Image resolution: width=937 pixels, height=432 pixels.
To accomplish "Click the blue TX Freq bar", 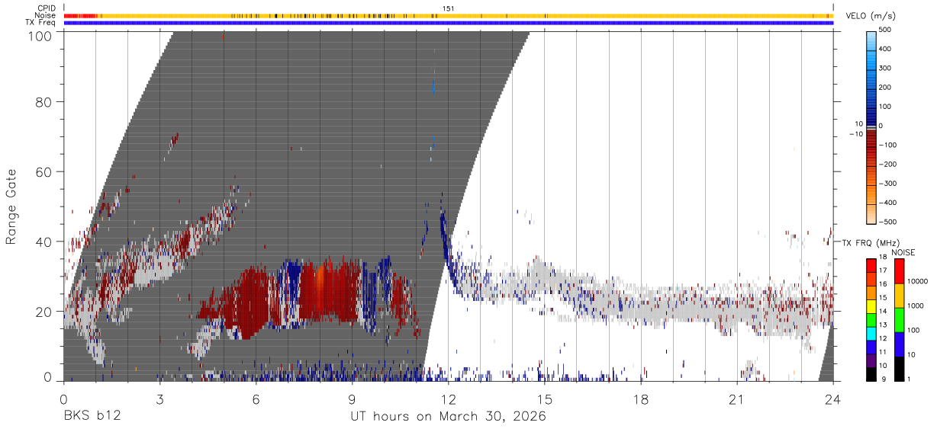I will tap(449, 23).
